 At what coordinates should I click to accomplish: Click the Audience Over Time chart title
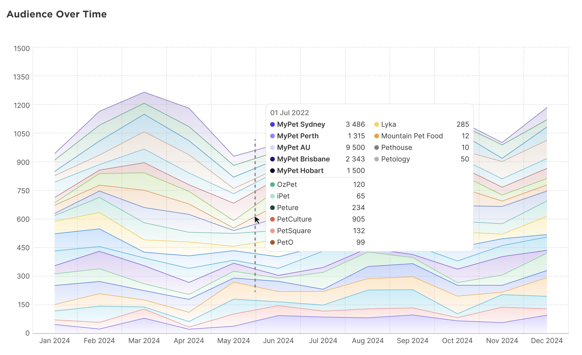tap(57, 14)
